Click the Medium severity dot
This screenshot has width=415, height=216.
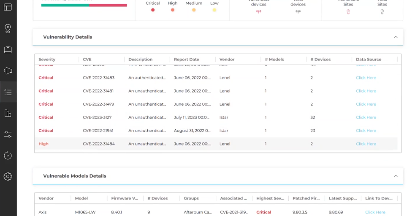194,10
